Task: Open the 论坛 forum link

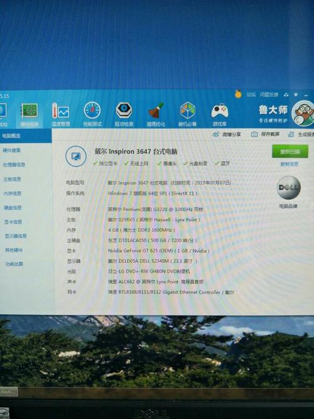Action: (251, 95)
